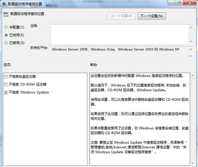Screen dimensions: 198x167
Task: Click the supported platforms scroll up arrow
Action: tap(191, 49)
